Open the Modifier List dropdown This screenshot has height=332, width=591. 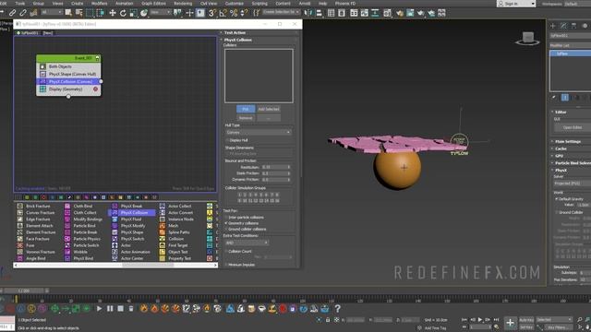pyautogui.click(x=571, y=45)
